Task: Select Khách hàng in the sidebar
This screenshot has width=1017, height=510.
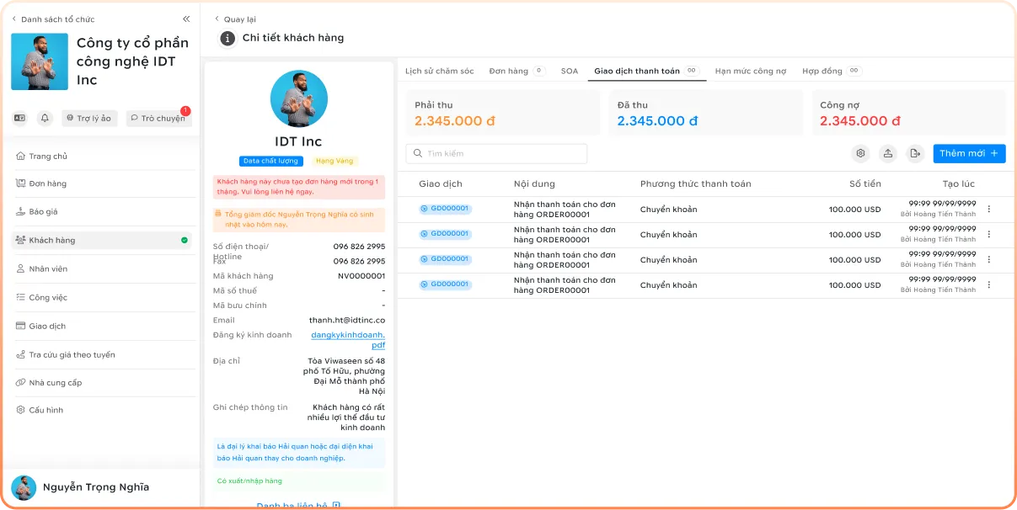Action: pos(103,241)
